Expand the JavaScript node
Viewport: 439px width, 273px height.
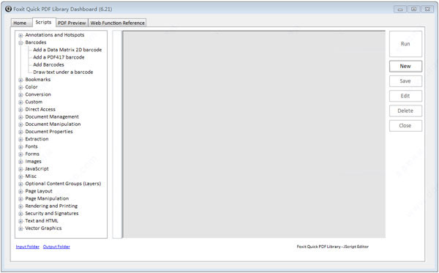click(x=20, y=169)
